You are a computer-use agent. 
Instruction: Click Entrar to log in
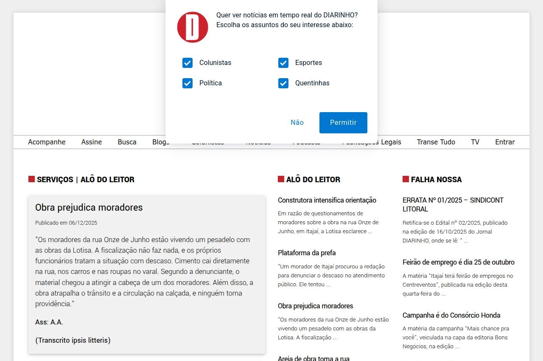pos(505,142)
